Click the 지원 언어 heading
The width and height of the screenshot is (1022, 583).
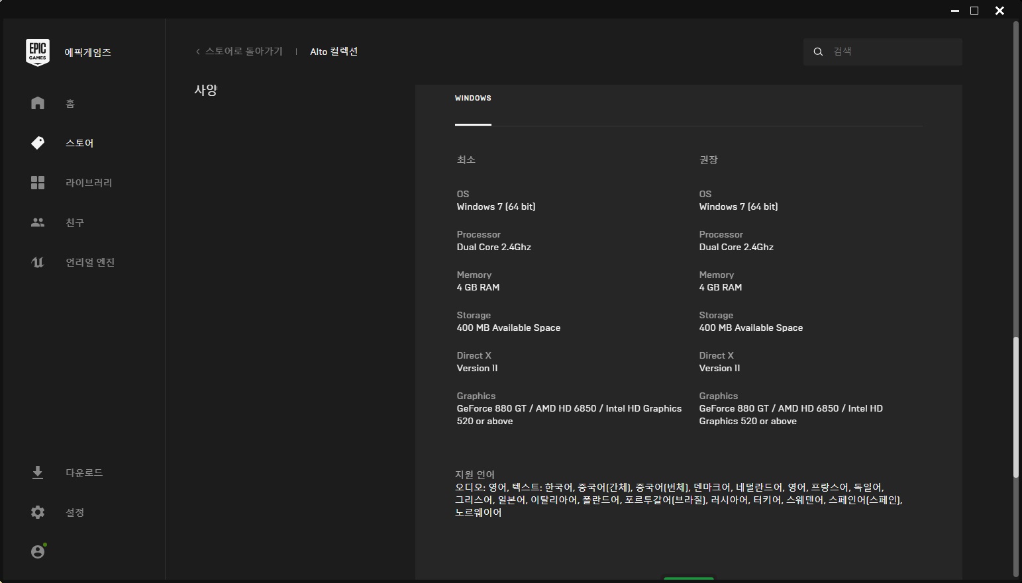pyautogui.click(x=475, y=474)
